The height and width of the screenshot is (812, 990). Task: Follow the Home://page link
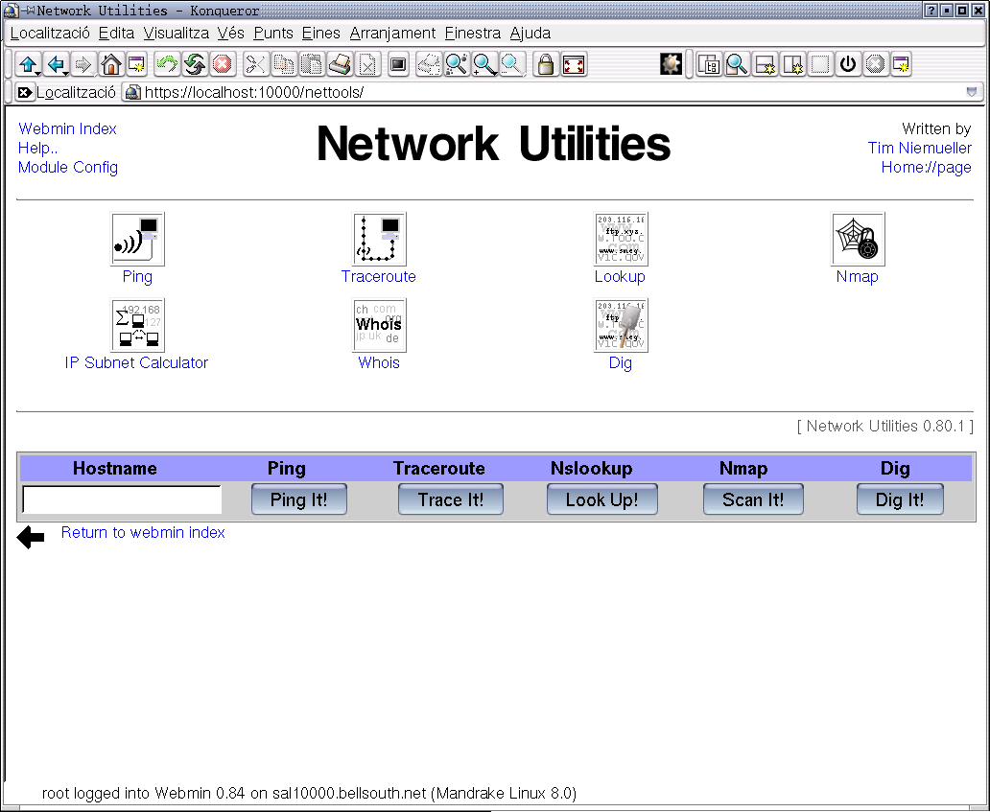coord(927,167)
